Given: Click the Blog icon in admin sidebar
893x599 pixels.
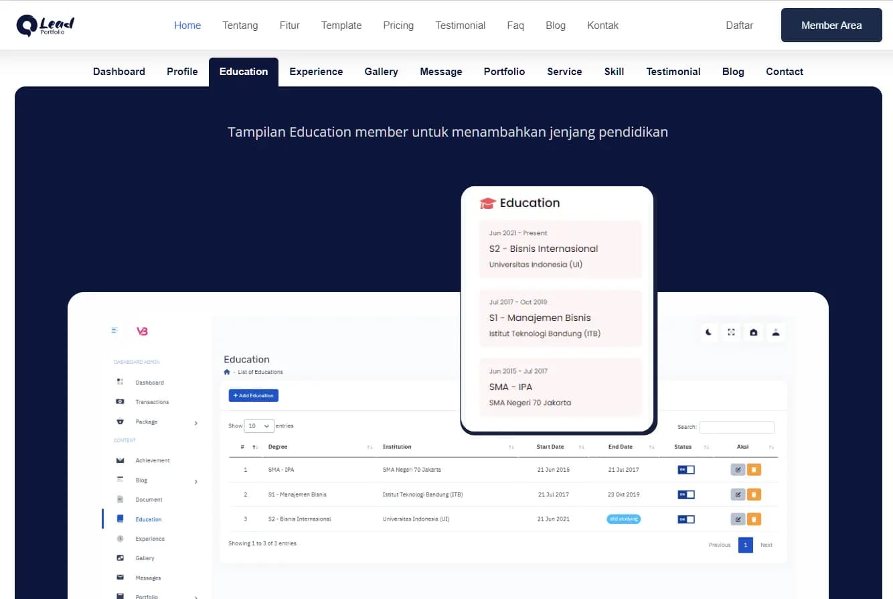Looking at the screenshot, I should (x=120, y=480).
